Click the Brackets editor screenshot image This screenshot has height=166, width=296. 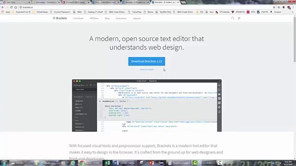point(147,106)
